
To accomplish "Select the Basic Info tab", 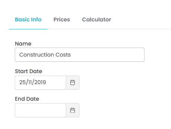I will [28, 20].
